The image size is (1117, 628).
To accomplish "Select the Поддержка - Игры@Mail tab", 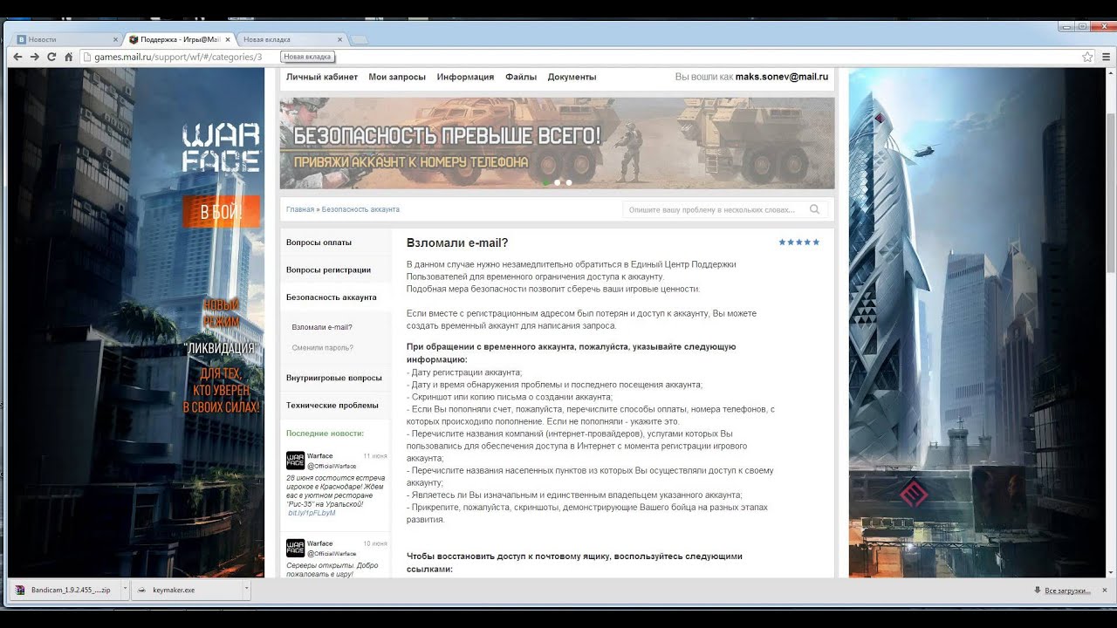I will [x=179, y=39].
